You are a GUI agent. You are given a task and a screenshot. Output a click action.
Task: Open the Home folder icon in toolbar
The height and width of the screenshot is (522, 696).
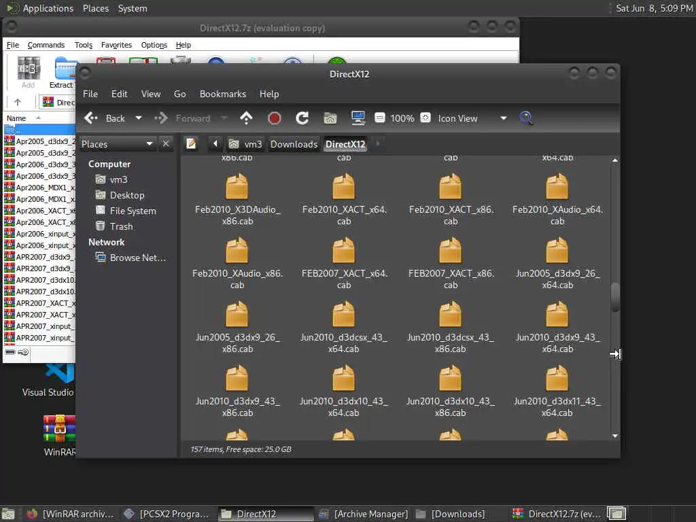[330, 118]
